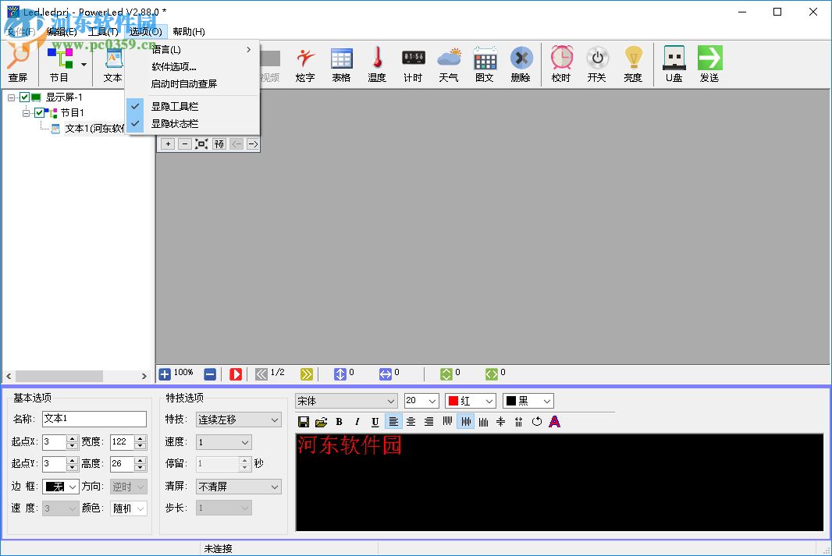Select the 发送 (Send) toolbar icon
Viewport: 832px width, 556px height.
[709, 62]
